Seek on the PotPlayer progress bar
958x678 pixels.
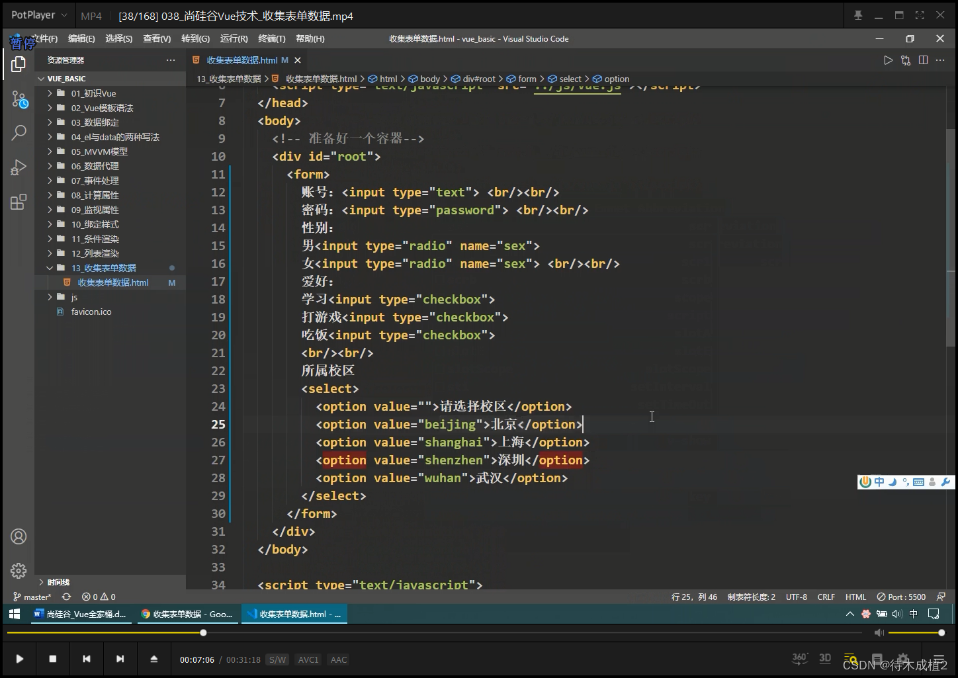click(434, 633)
